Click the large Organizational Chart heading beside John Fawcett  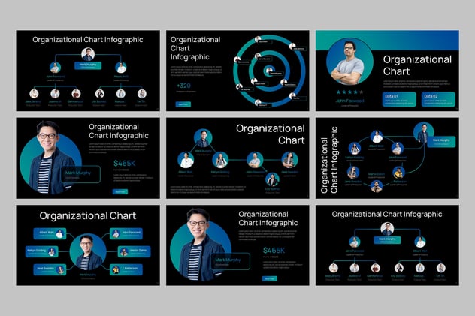[x=417, y=65]
